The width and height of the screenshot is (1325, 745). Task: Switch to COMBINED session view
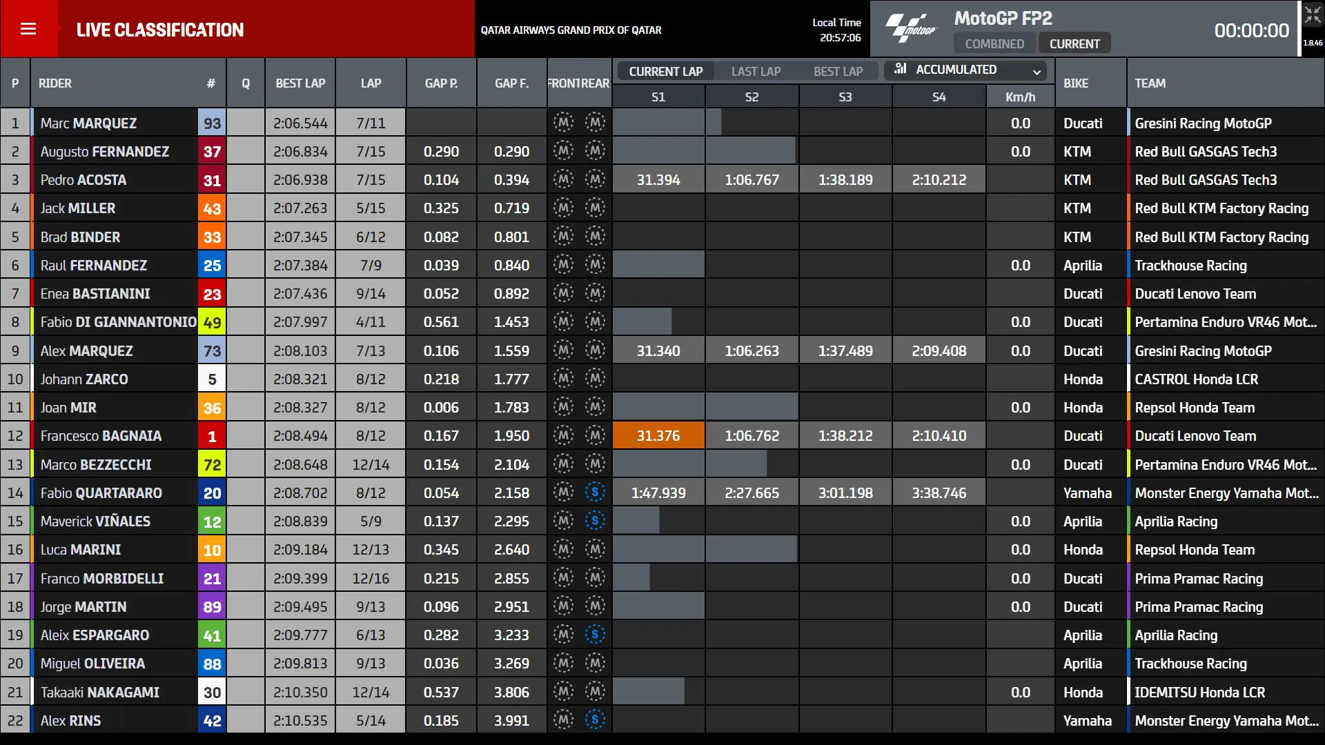tap(994, 43)
